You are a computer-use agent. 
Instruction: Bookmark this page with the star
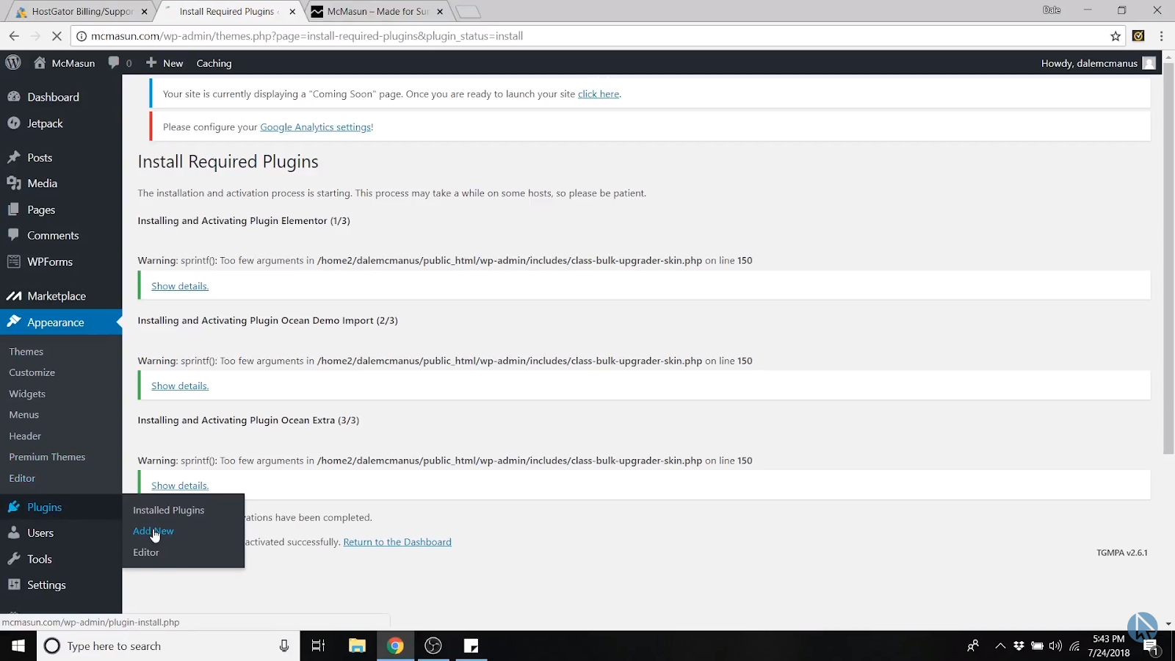pos(1116,36)
